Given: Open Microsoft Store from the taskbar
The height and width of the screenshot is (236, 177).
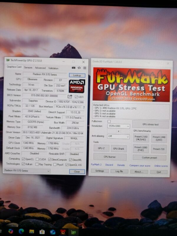Looking at the screenshot, I should (42, 232).
